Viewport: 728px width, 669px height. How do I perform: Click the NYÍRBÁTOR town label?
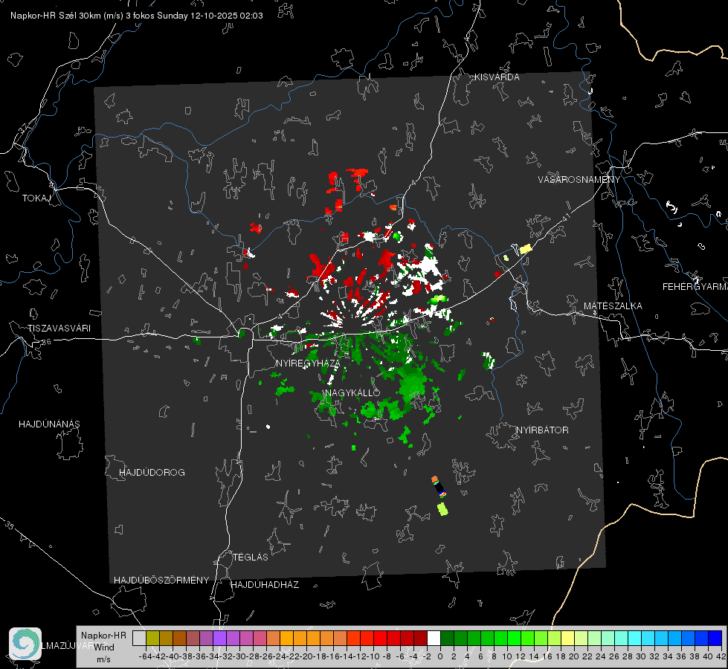pyautogui.click(x=542, y=430)
